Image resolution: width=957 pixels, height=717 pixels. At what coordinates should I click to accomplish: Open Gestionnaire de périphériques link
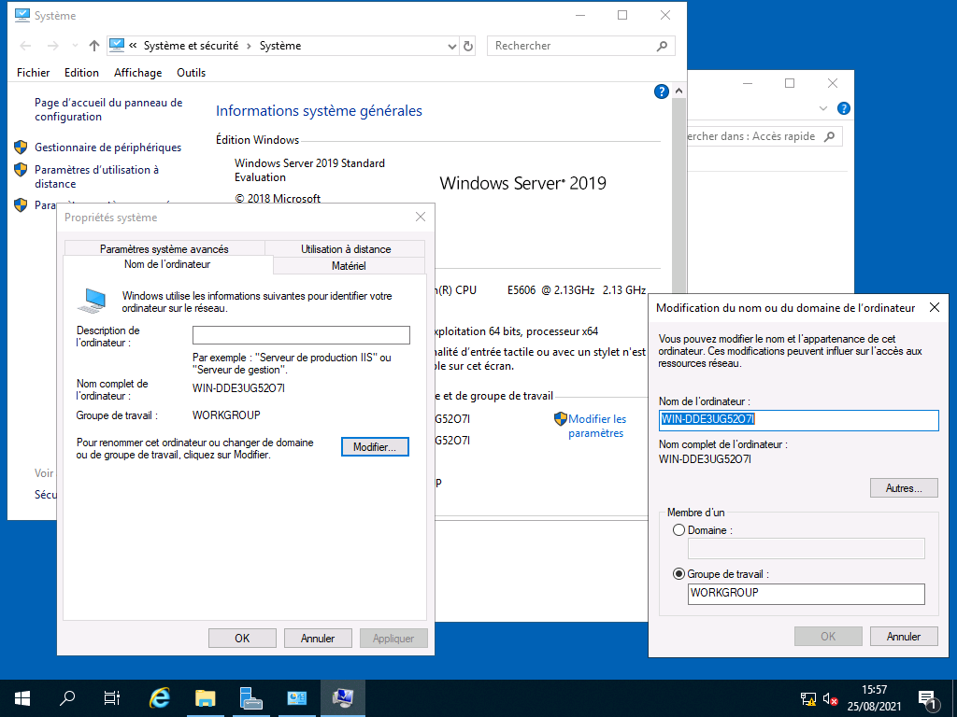pyautogui.click(x=108, y=148)
